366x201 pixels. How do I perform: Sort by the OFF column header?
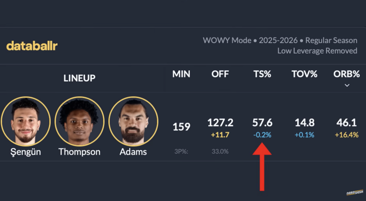point(220,74)
